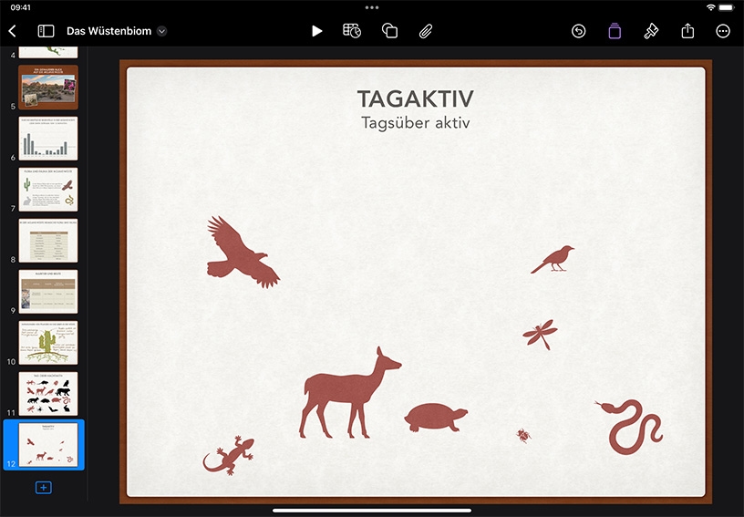Select slide 10 cactus thumbnail
The image size is (744, 517).
coord(48,343)
